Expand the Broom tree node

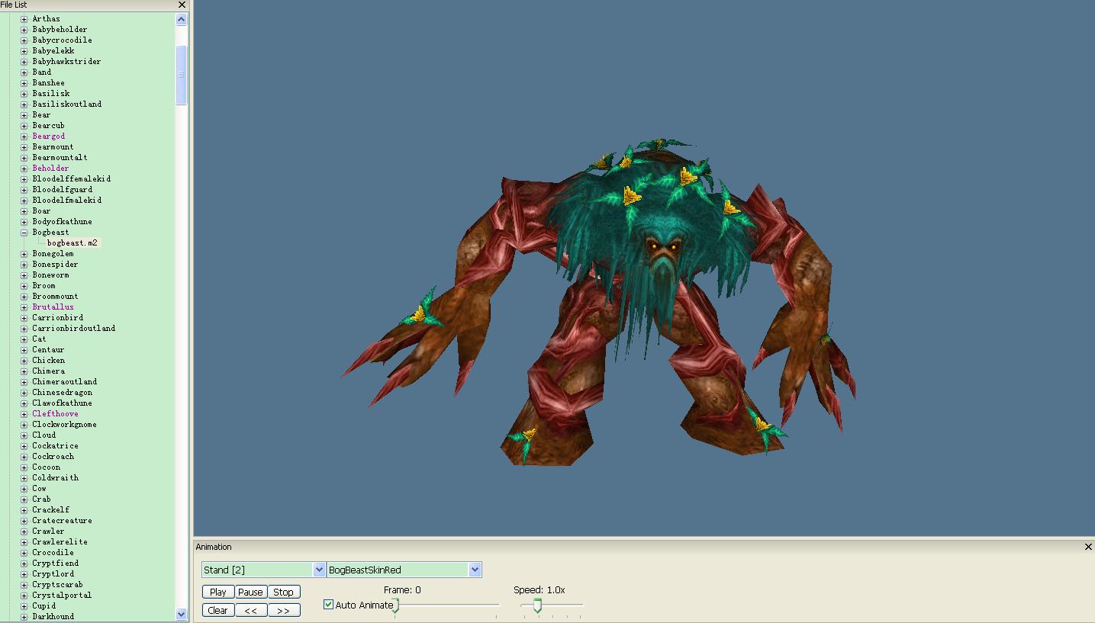click(x=24, y=286)
